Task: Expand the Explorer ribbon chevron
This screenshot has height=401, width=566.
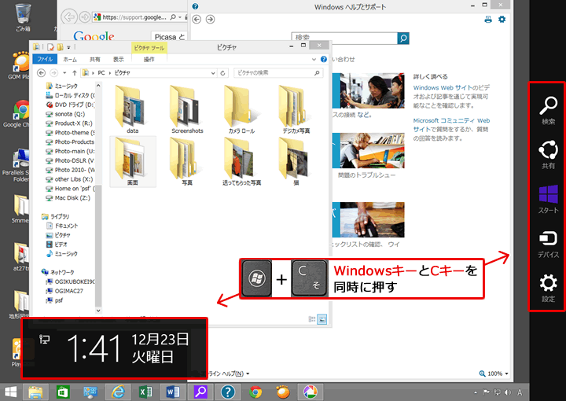Action: point(314,59)
